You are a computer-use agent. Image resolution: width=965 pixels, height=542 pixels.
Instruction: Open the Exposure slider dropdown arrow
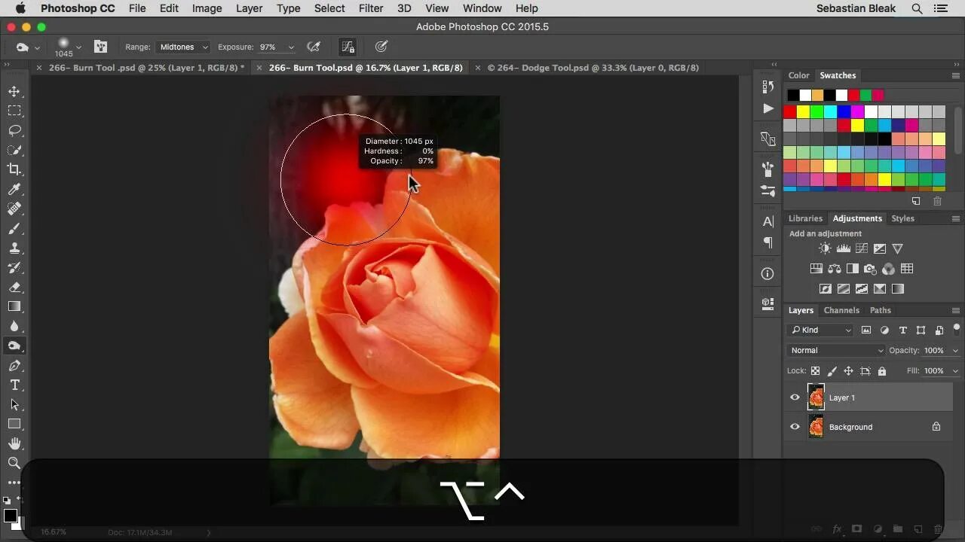tap(291, 47)
